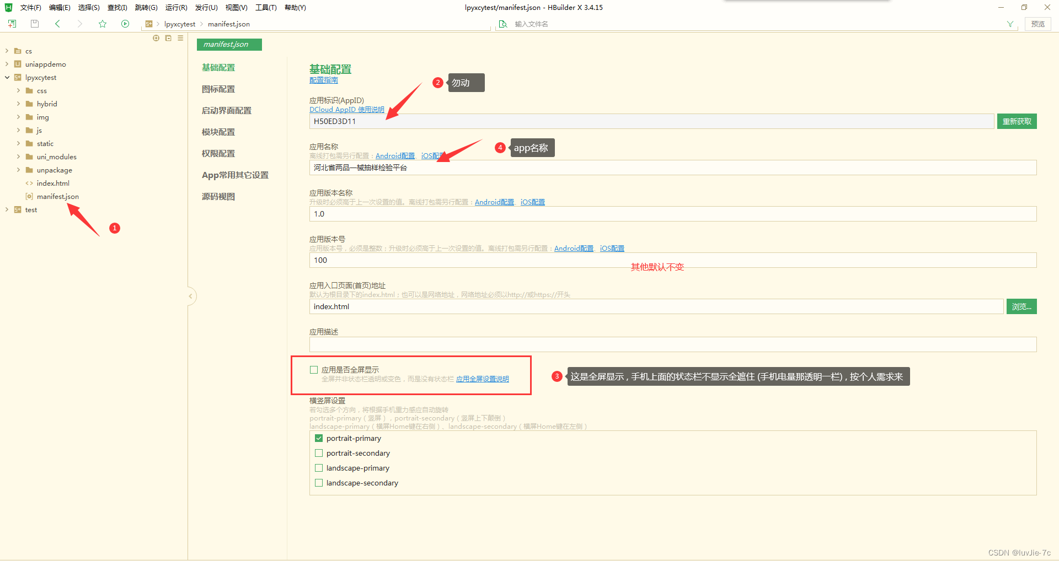Open the 应用全屏设置说明 link
Viewport: 1059px width, 561px height.
(x=482, y=379)
